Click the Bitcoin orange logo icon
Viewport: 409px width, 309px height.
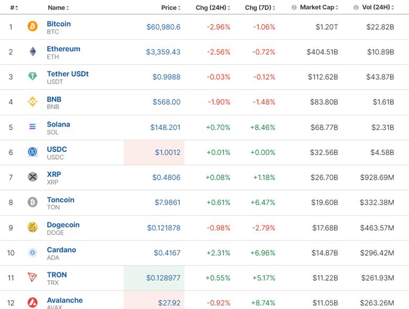(33, 26)
